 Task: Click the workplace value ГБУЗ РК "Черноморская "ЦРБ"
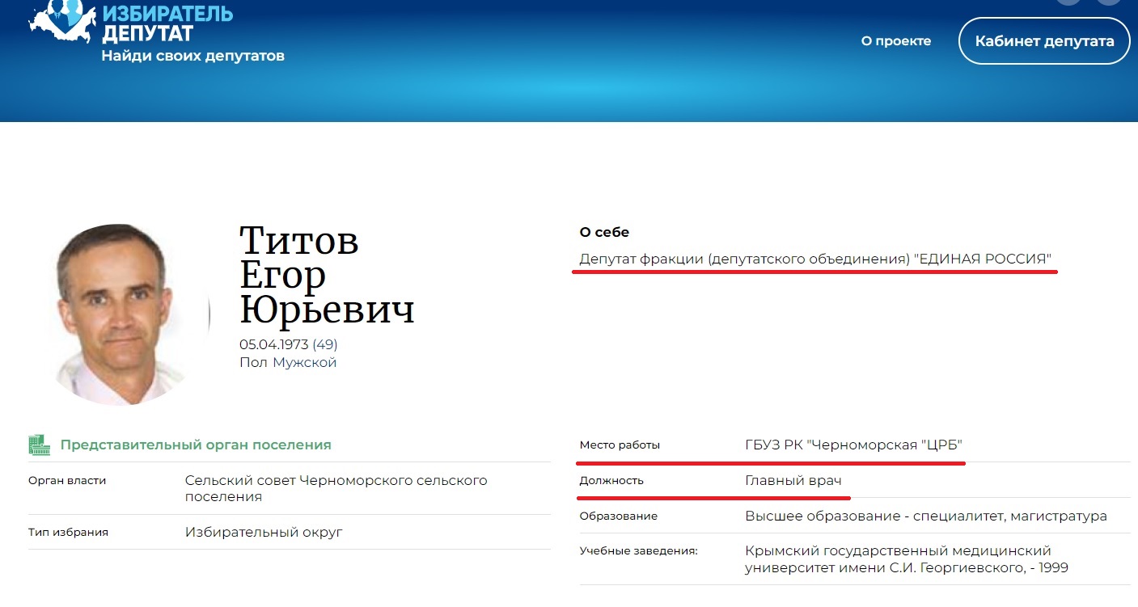click(x=853, y=445)
